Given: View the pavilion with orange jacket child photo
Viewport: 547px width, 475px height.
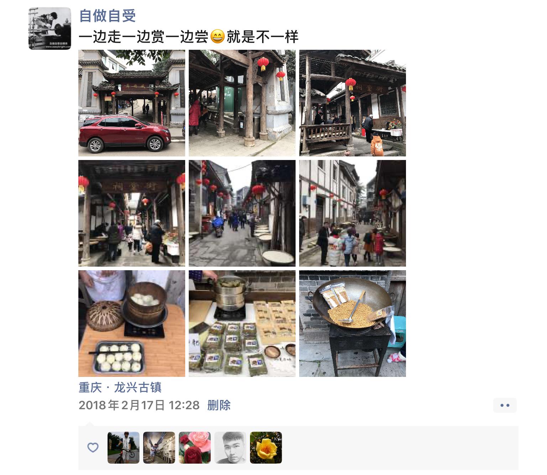Looking at the screenshot, I should pyautogui.click(x=353, y=103).
